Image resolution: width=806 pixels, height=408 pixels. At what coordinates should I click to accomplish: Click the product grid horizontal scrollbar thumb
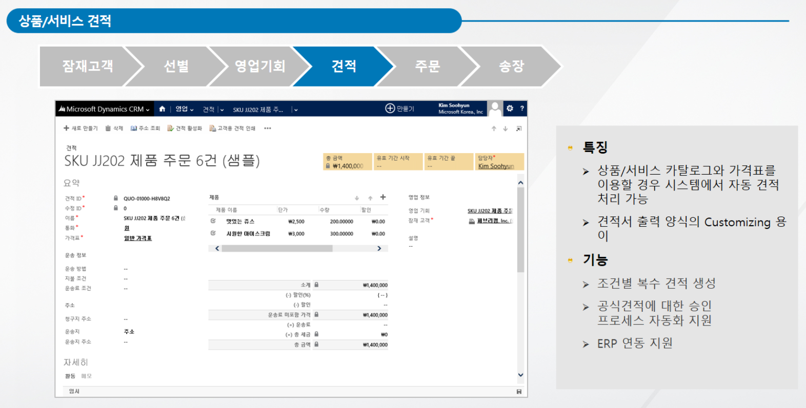point(277,248)
